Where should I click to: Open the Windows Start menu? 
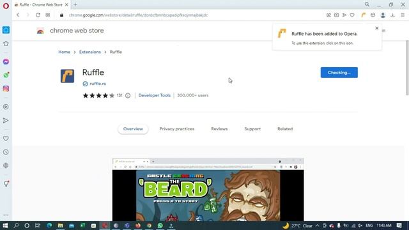5,226
